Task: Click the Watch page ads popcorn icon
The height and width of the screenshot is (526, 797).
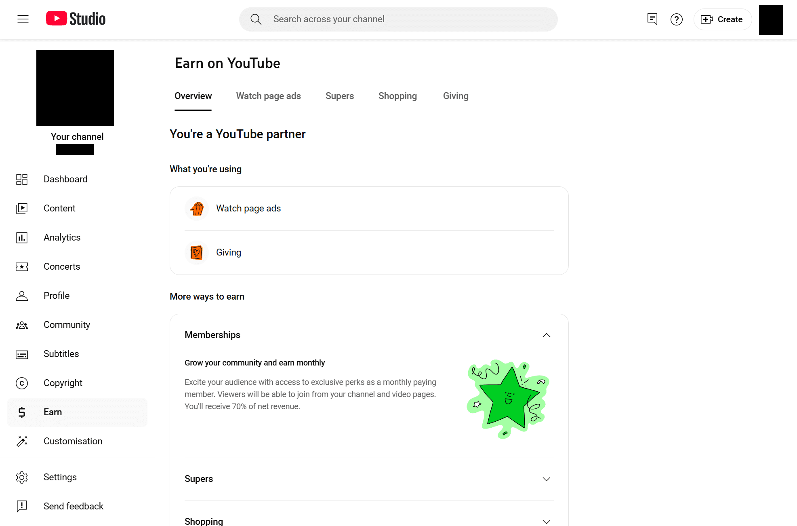Action: pos(197,209)
